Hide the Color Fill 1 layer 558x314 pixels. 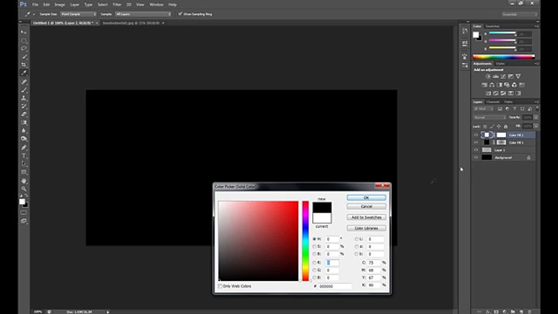point(476,143)
